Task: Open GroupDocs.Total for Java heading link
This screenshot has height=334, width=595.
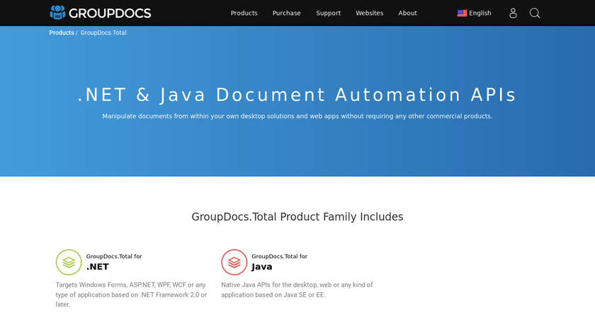Action: [x=279, y=262]
